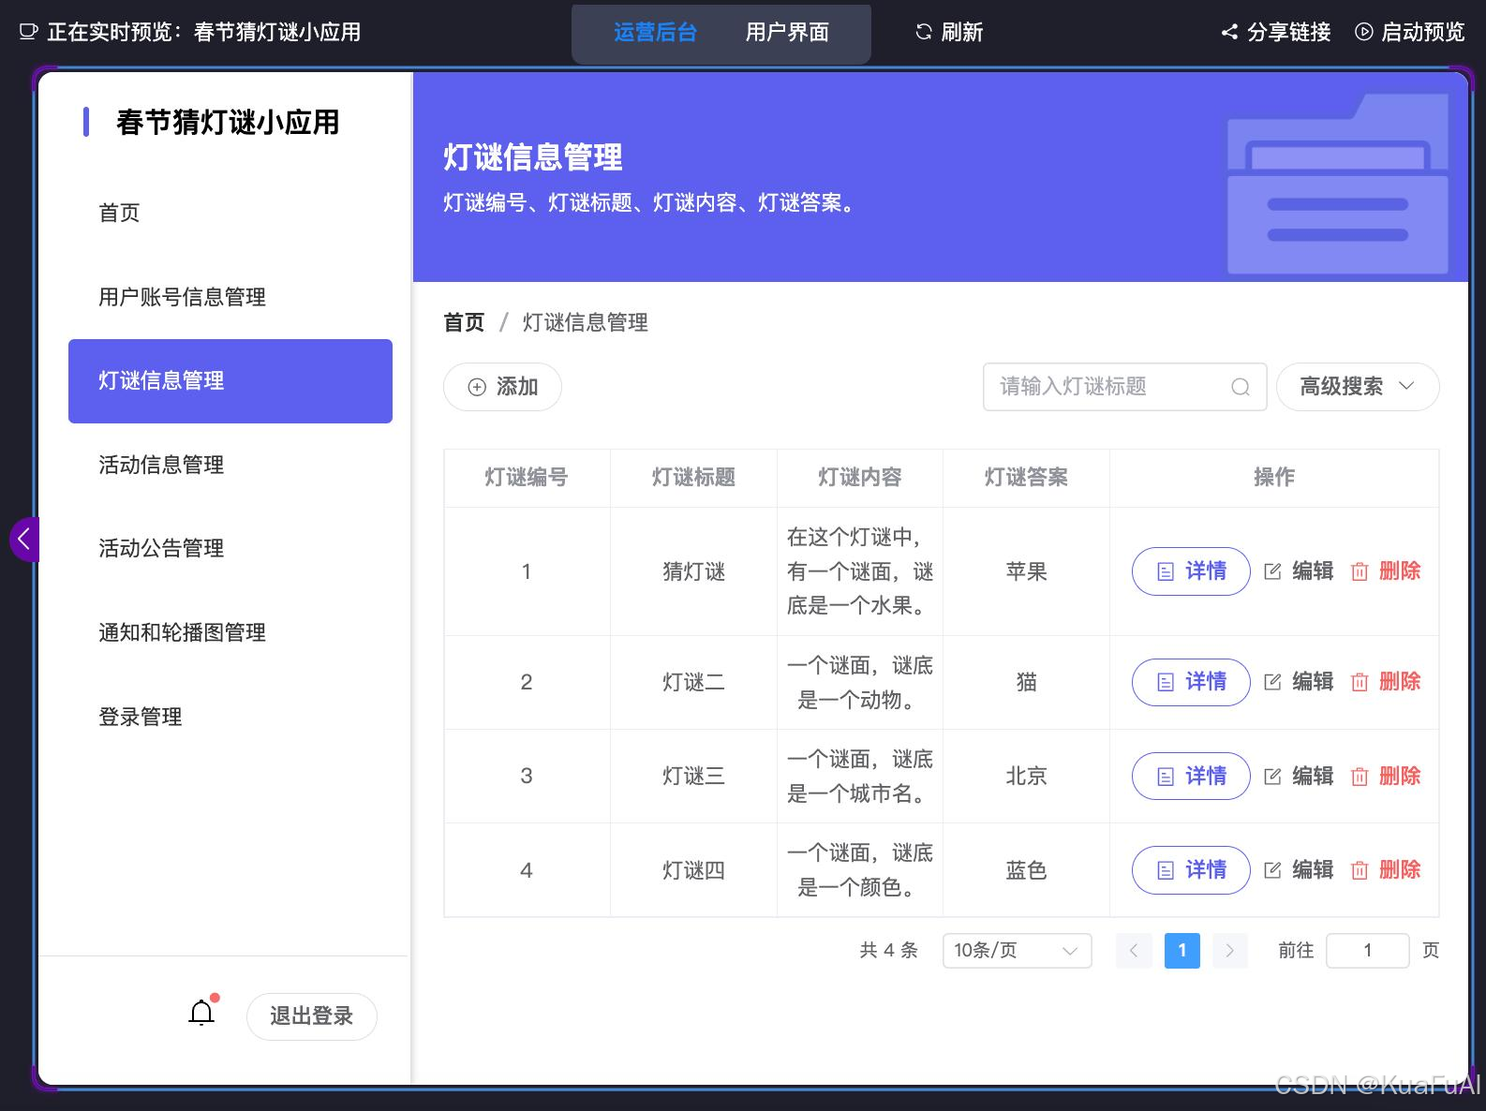Click the 刷新 refresh label
This screenshot has width=1486, height=1111.
tap(962, 33)
